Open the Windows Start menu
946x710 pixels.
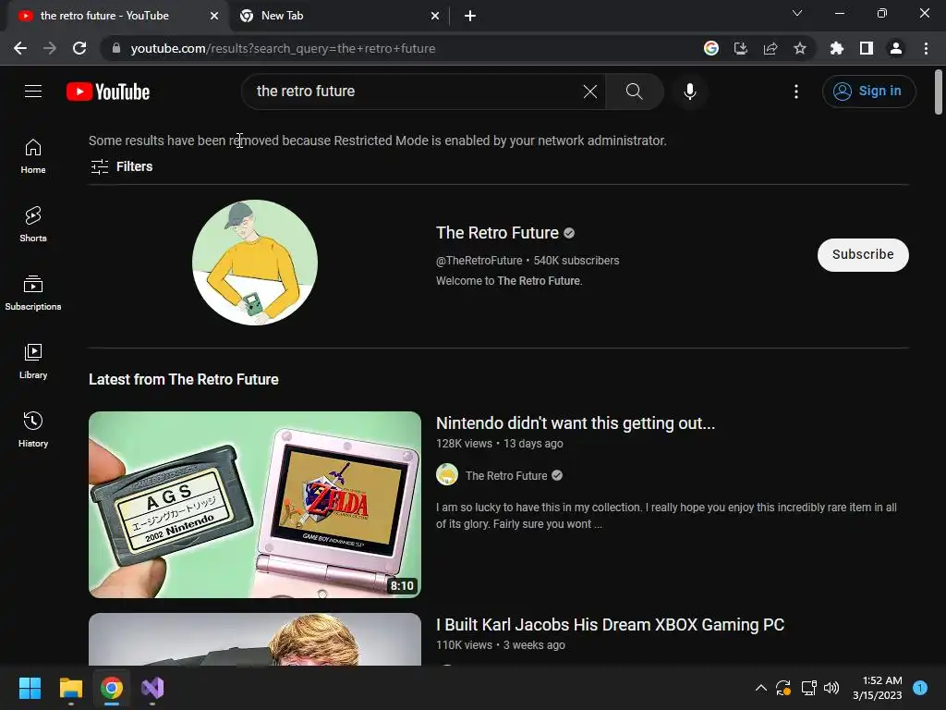tap(30, 688)
